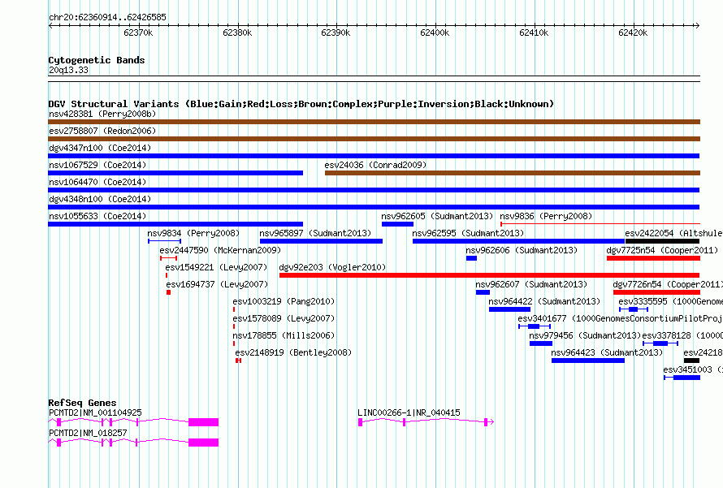Click the DGV Structural Variants track title
The height and width of the screenshot is (488, 723).
pyautogui.click(x=301, y=104)
